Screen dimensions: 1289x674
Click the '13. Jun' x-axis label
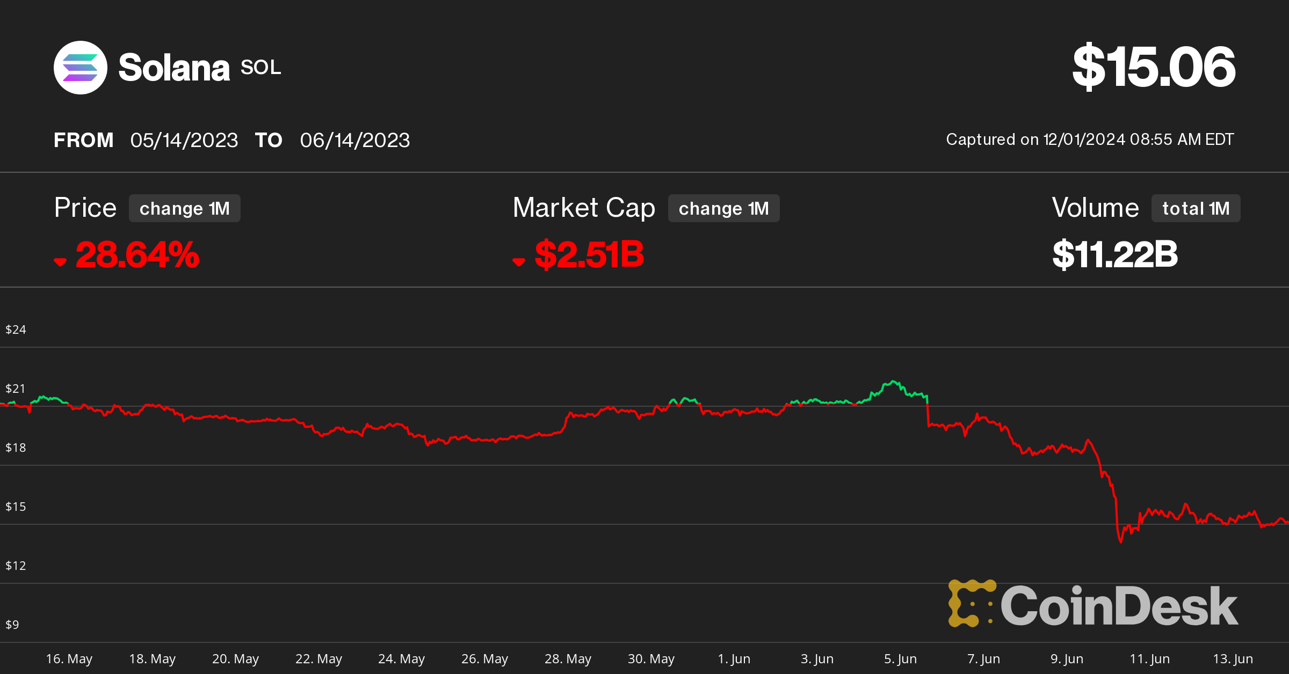click(x=1233, y=658)
